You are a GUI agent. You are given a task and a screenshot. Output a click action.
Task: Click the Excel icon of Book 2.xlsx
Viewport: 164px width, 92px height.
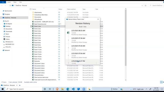[33, 29]
